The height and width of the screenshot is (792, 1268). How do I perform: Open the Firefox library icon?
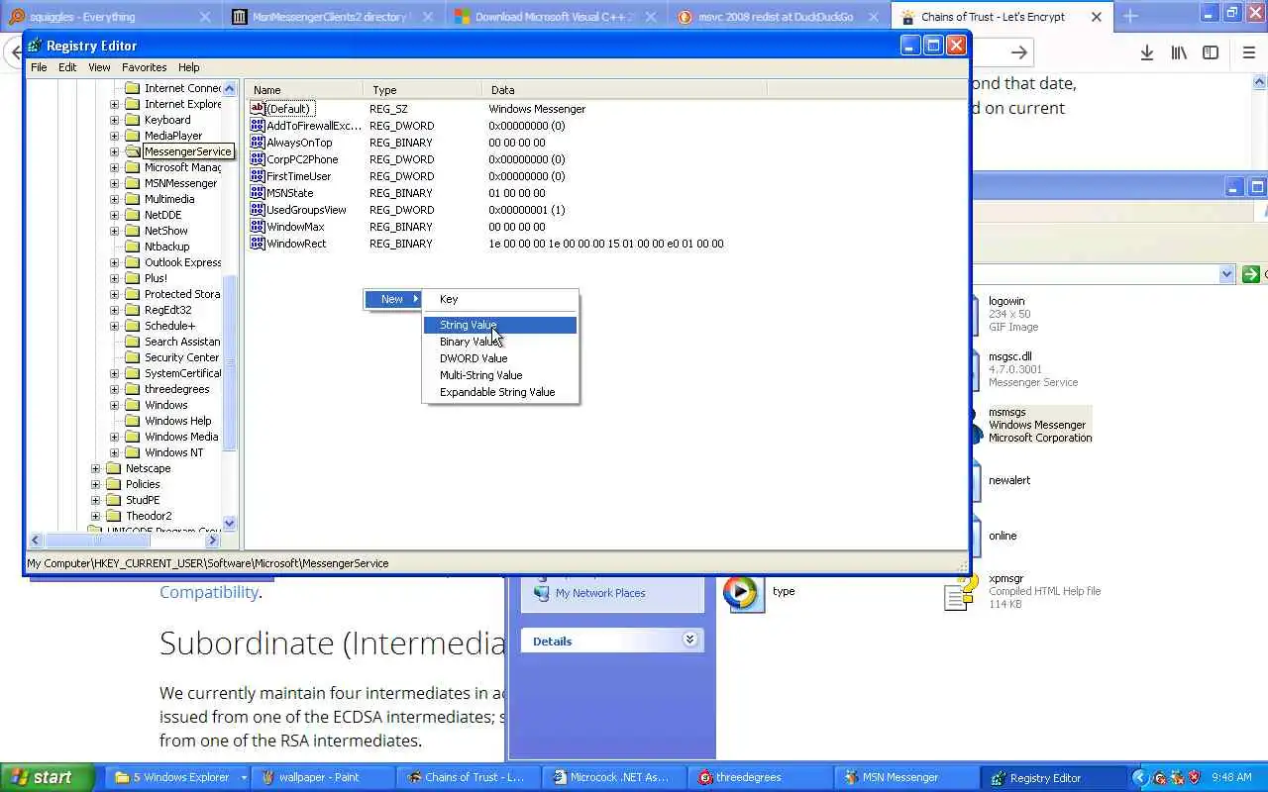1179,52
